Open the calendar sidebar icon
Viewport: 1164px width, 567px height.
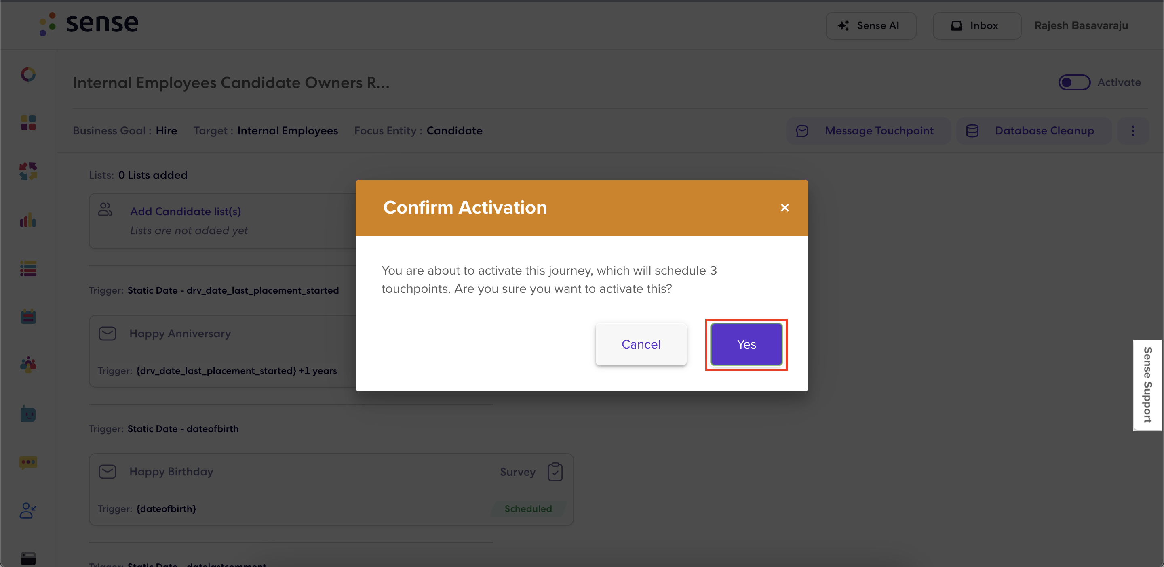pos(28,317)
